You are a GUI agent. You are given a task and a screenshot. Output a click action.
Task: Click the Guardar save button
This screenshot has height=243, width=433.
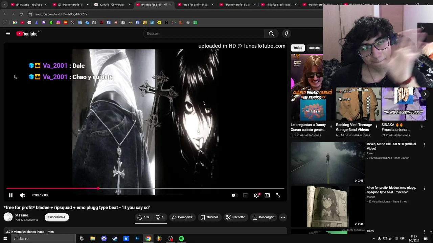tap(209, 217)
